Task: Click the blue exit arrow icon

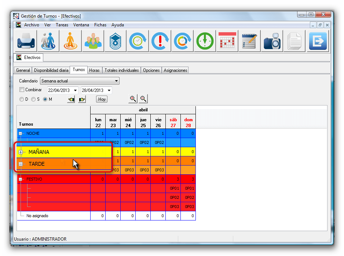Action: tap(318, 41)
